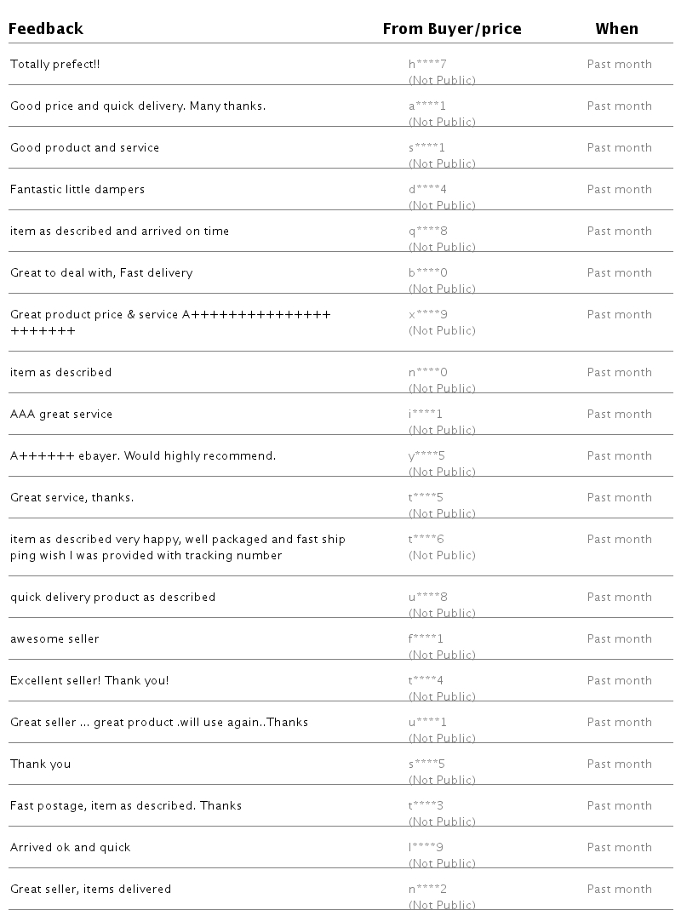Click the "Fantastic little dampers" feedback comment
This screenshot has width=681, height=910.
point(77,190)
